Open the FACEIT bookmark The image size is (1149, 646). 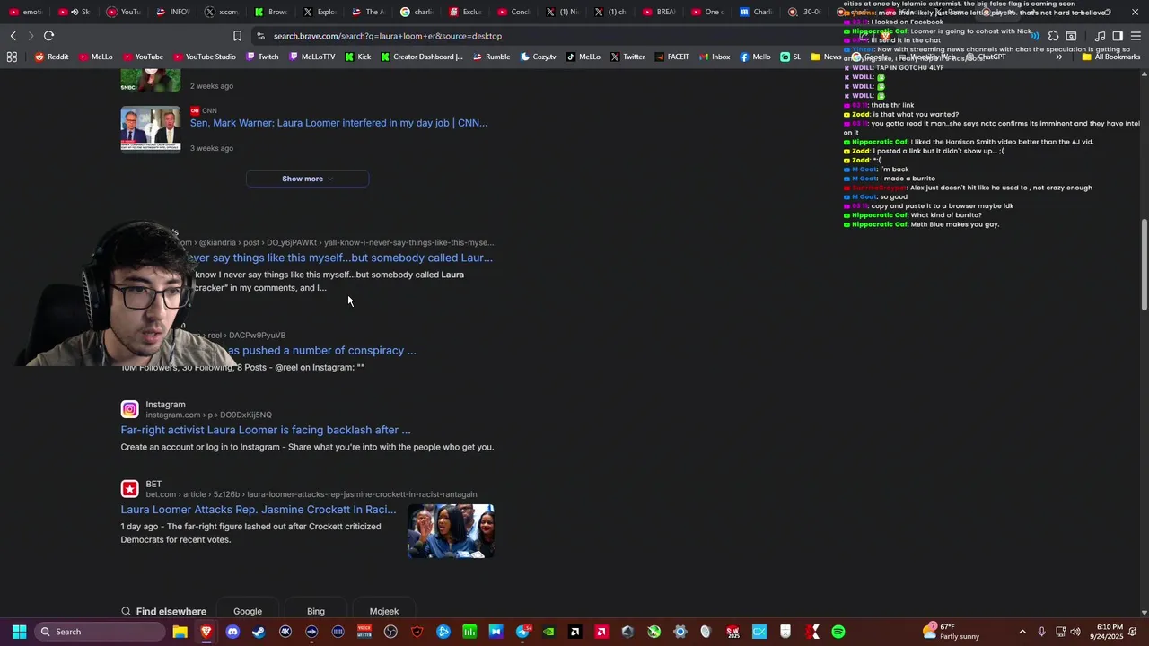pyautogui.click(x=672, y=57)
